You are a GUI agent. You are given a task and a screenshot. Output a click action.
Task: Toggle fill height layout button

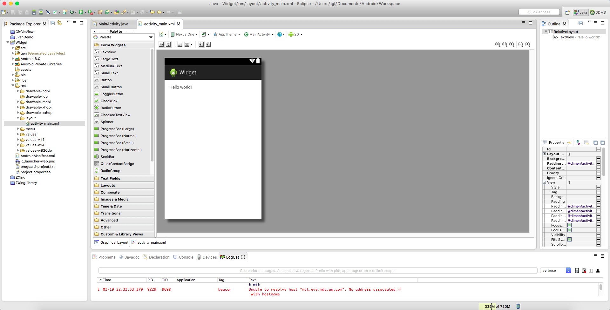click(168, 44)
